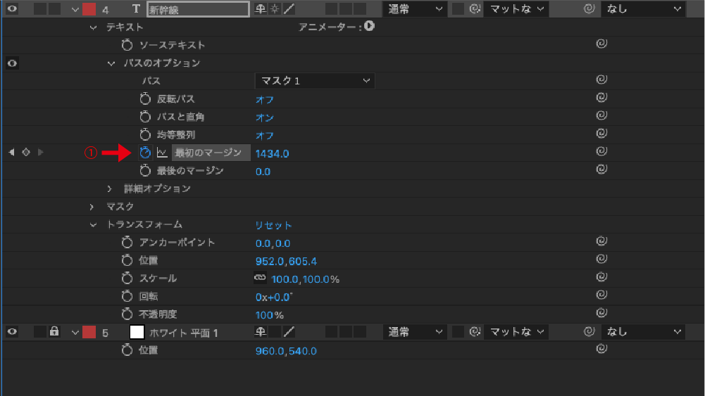Click red label color of layer 5
The height and width of the screenshot is (396, 705).
[89, 332]
